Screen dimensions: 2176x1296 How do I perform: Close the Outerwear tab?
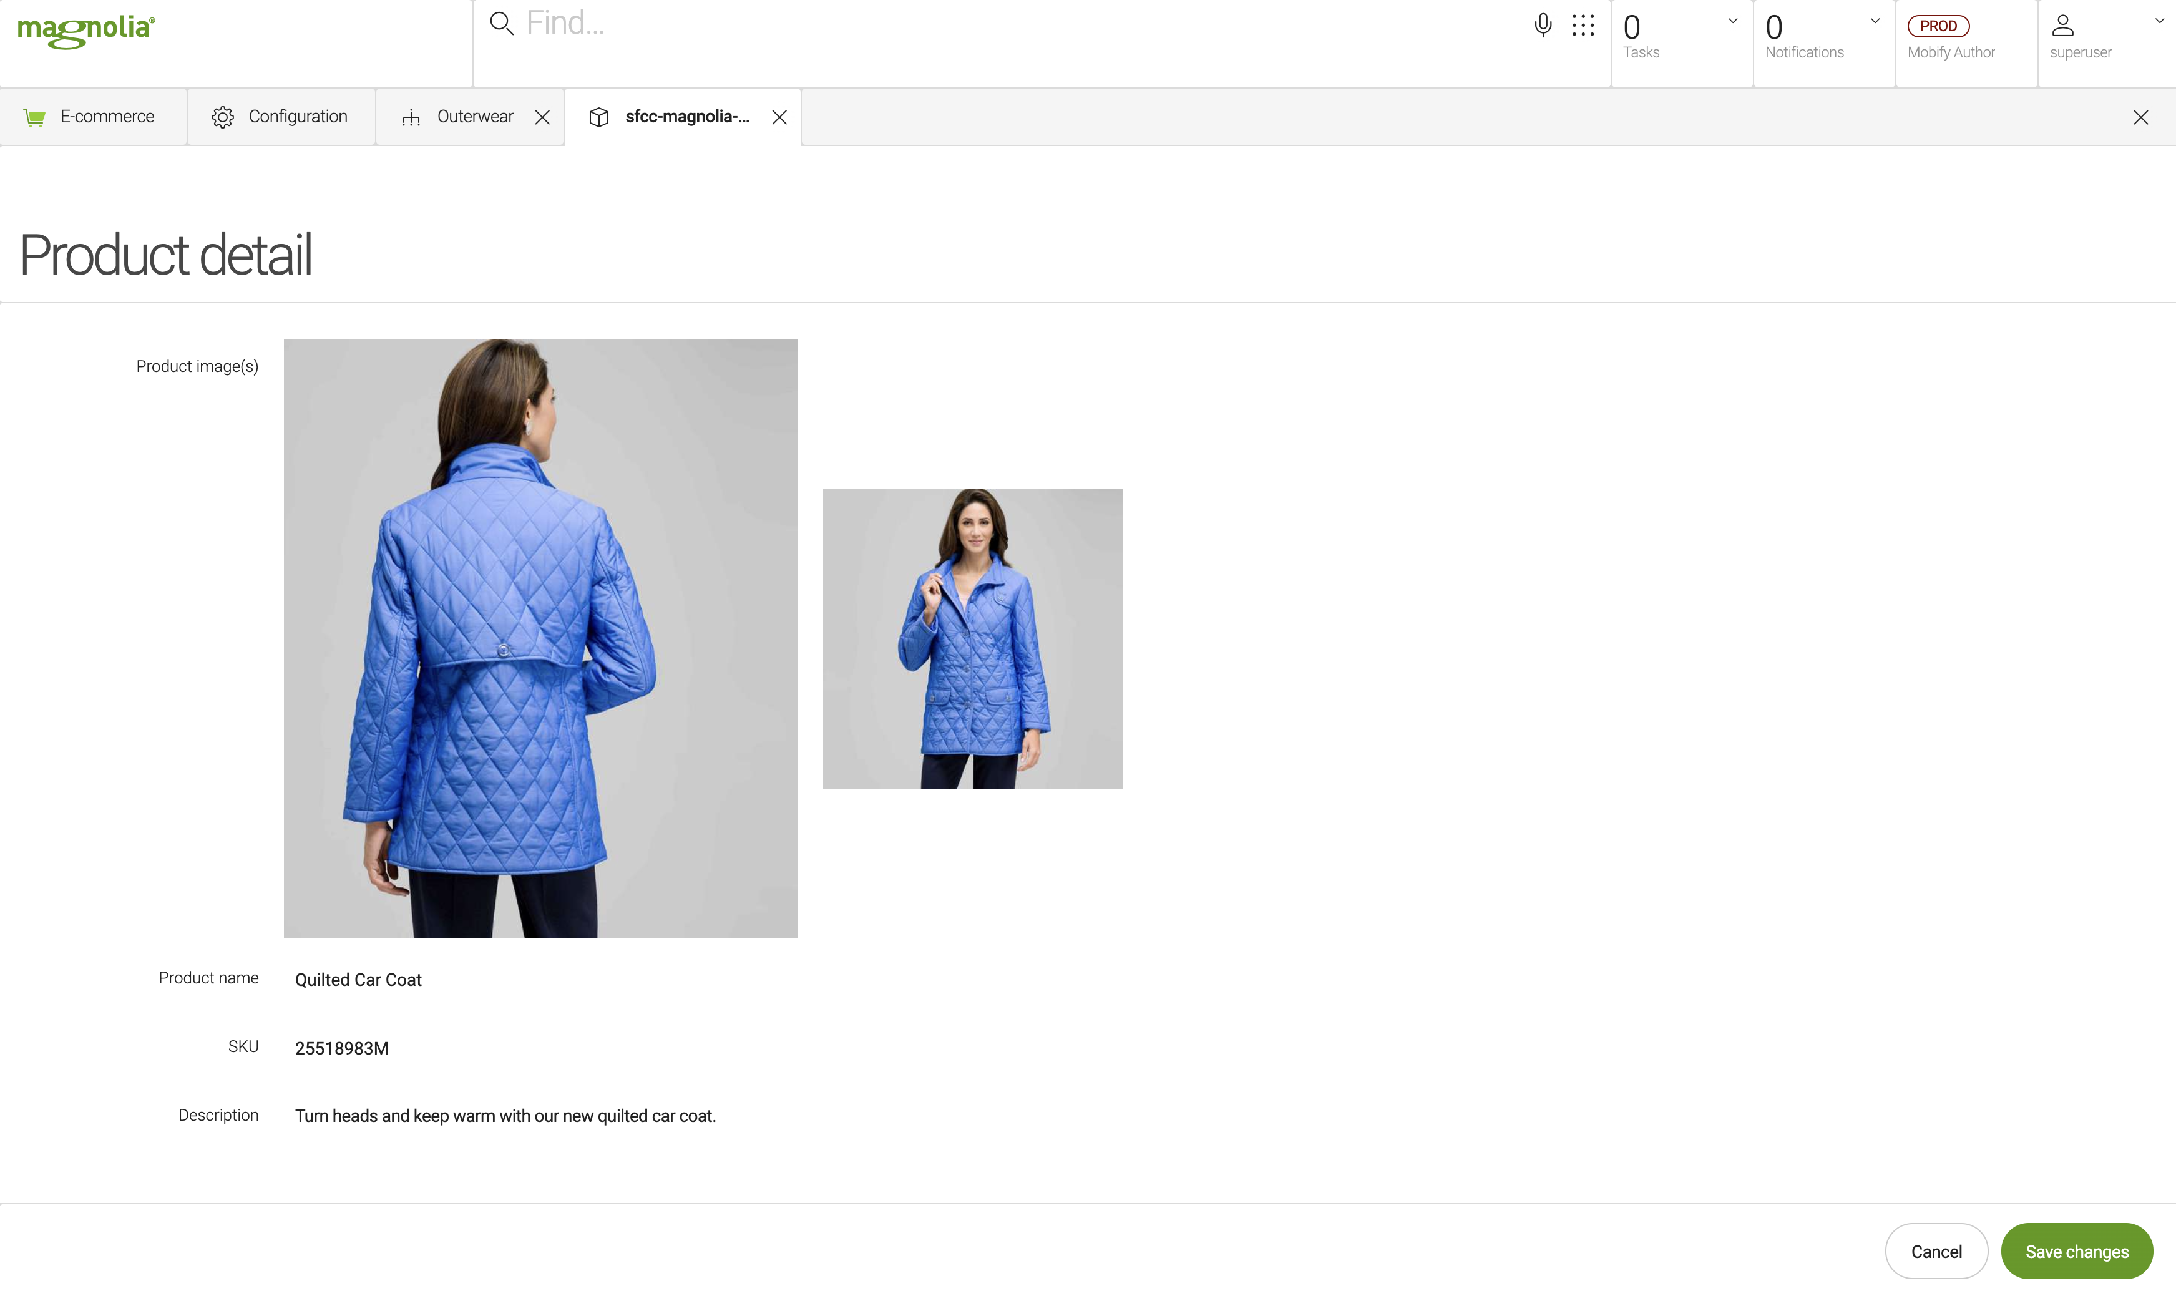542,118
